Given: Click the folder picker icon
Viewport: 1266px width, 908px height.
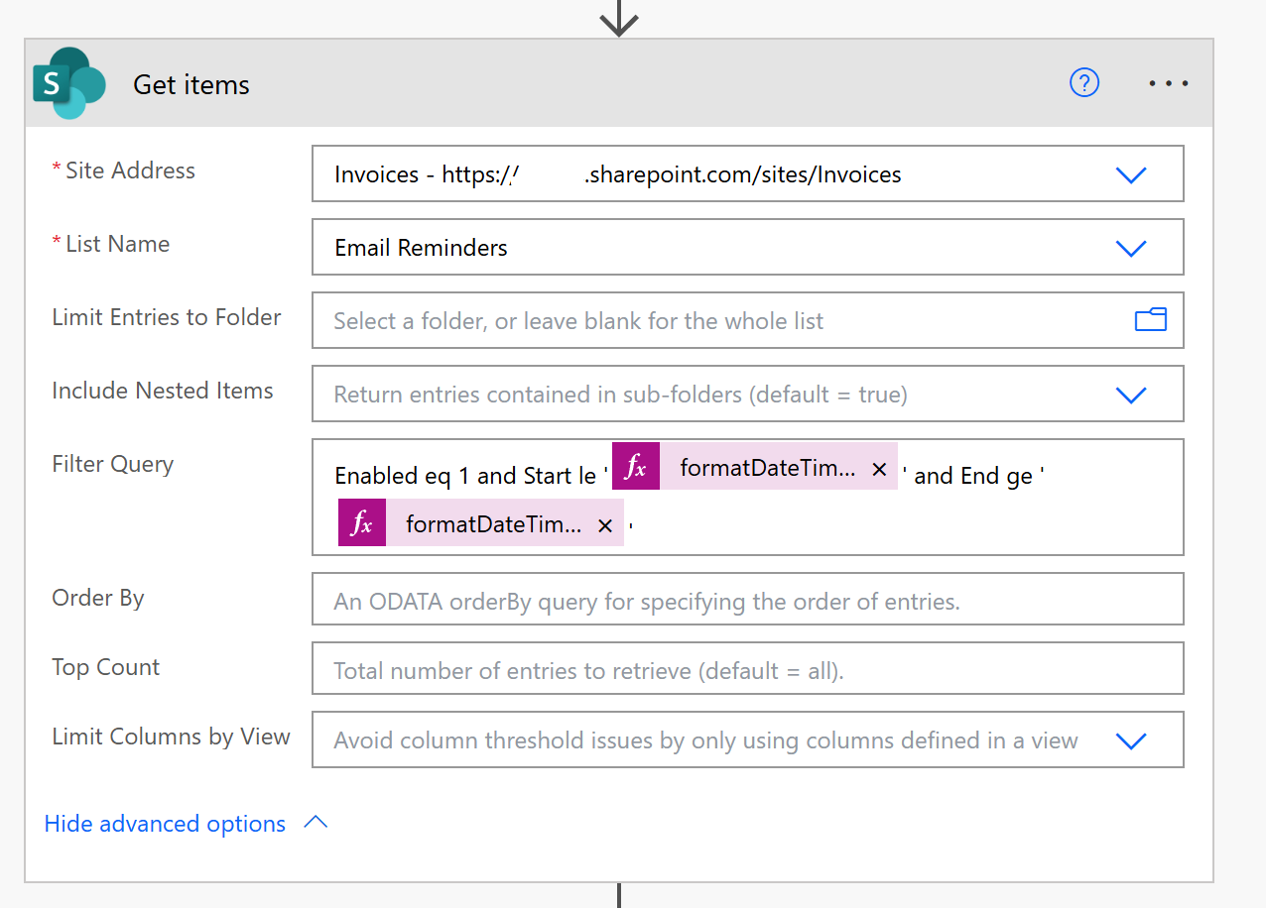Looking at the screenshot, I should (1150, 320).
